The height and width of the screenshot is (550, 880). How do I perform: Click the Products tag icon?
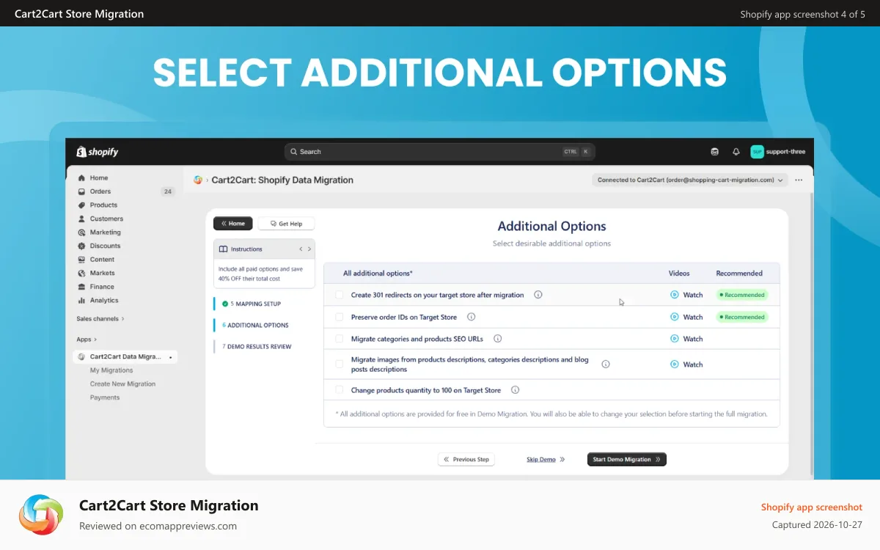[81, 205]
